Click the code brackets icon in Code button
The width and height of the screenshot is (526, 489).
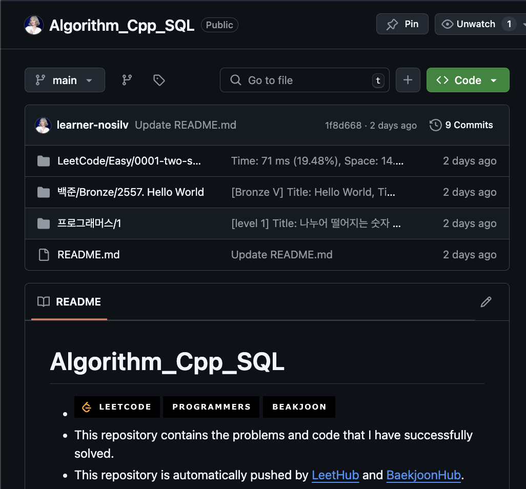[x=442, y=80]
